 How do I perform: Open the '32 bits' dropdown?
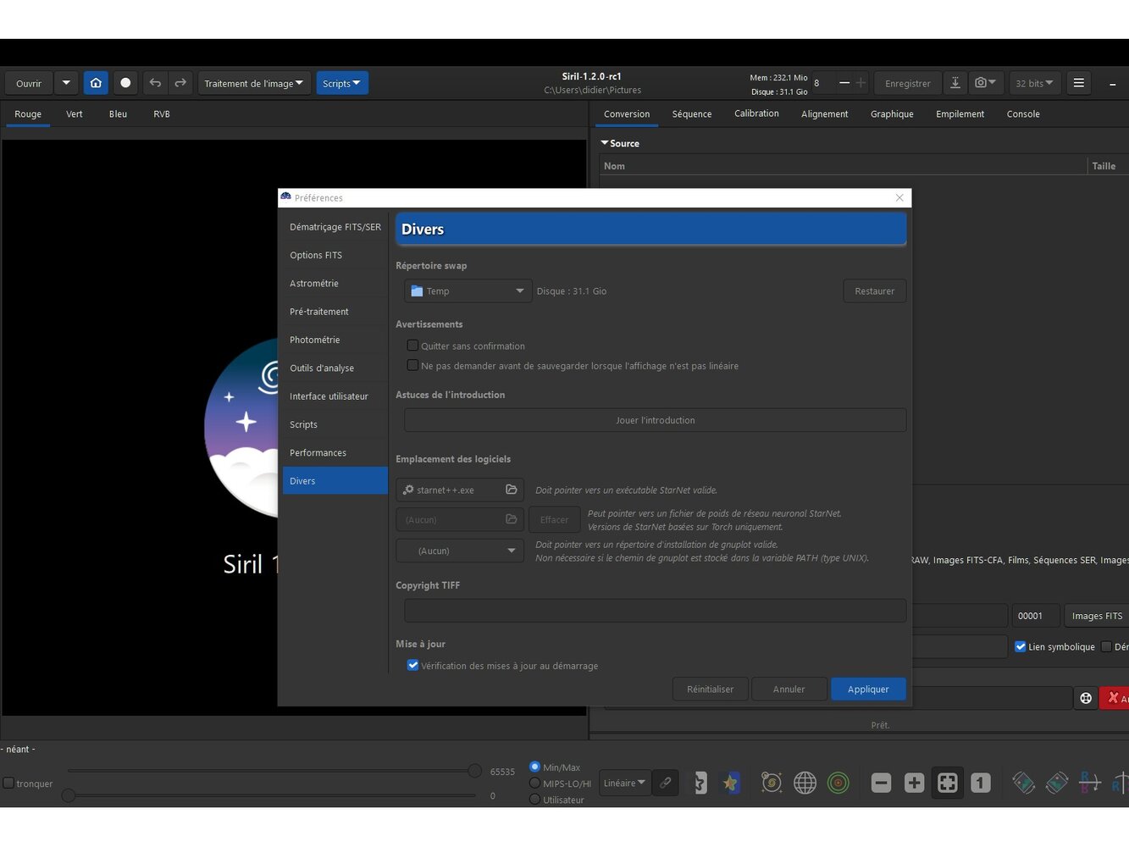1034,83
